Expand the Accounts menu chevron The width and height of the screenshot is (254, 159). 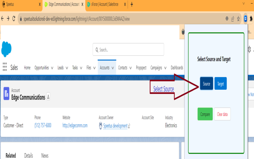pyautogui.click(x=113, y=68)
